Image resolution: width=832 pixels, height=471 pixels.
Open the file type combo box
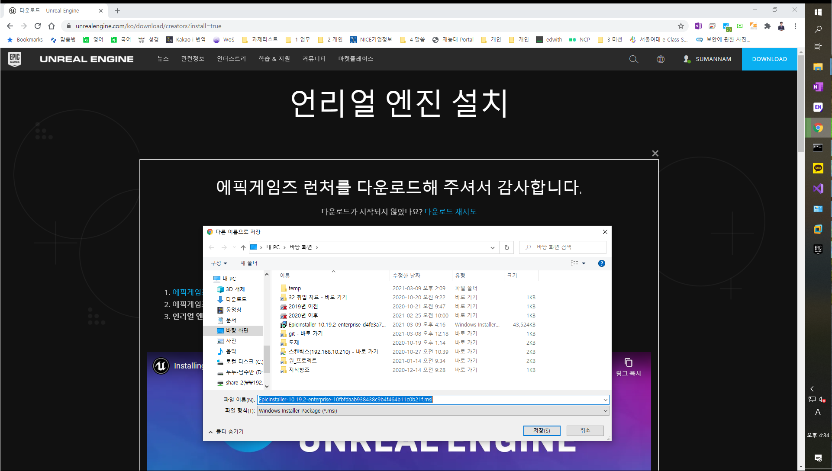(433, 411)
